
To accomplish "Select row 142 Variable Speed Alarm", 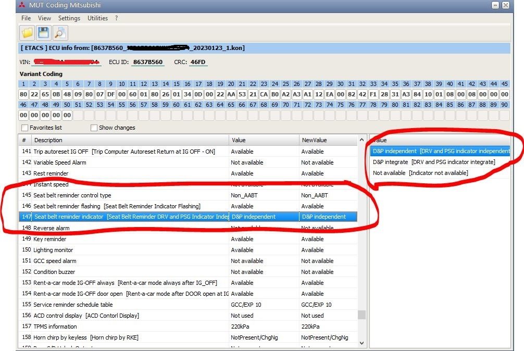I will pyautogui.click(x=188, y=162).
